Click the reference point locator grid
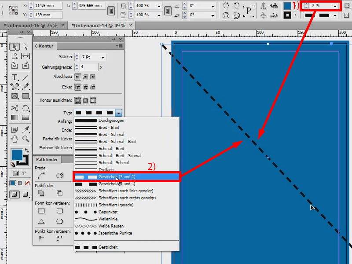Image resolution: width=352 pixels, height=264 pixels. [x=13, y=10]
